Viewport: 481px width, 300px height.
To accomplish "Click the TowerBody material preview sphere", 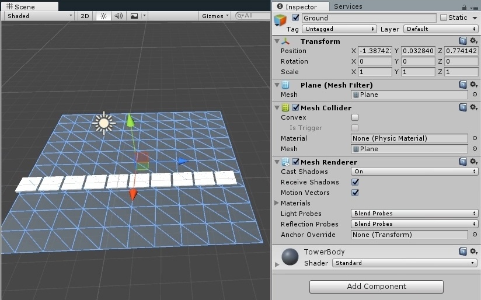I will point(290,257).
